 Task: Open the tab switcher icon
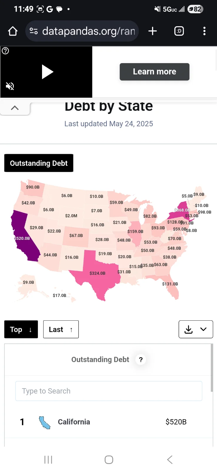tap(179, 31)
